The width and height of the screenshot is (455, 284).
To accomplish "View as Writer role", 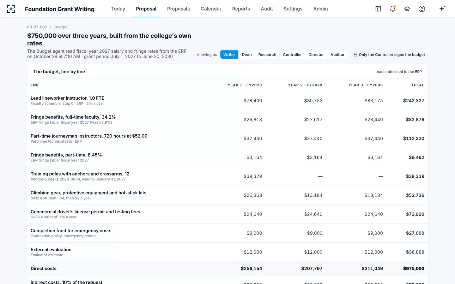I will pos(229,55).
